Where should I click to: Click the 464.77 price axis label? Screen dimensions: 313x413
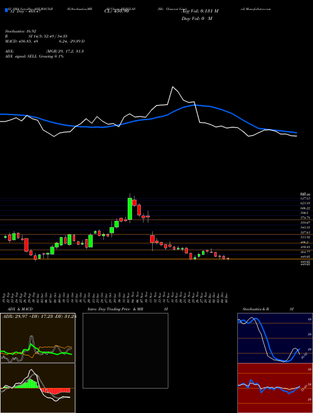(305, 252)
